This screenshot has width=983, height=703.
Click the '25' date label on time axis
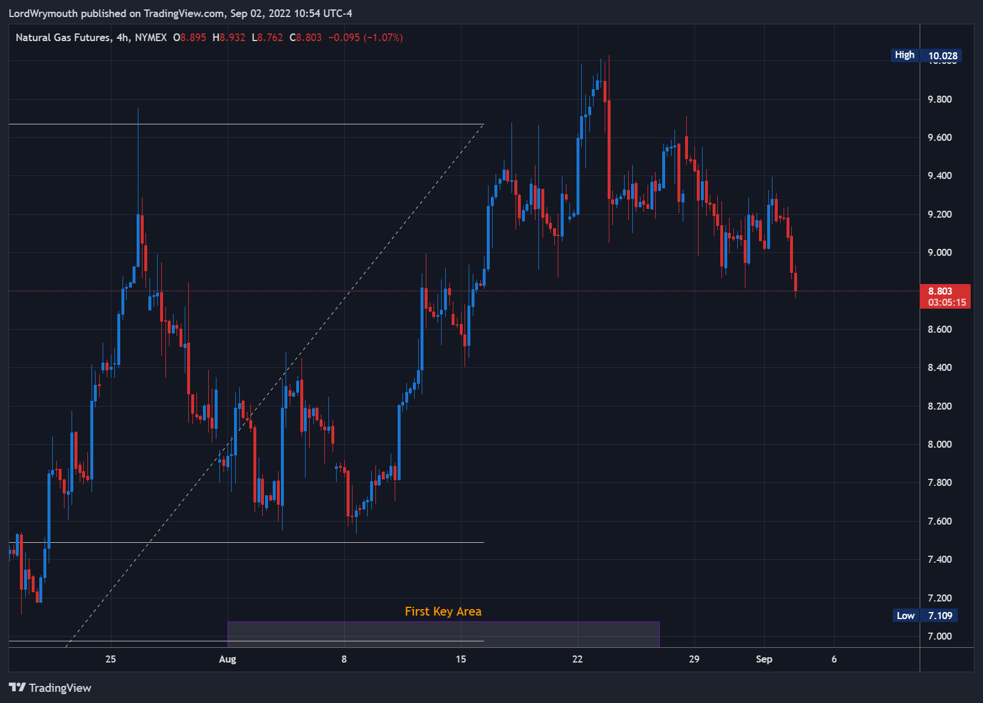pos(110,659)
